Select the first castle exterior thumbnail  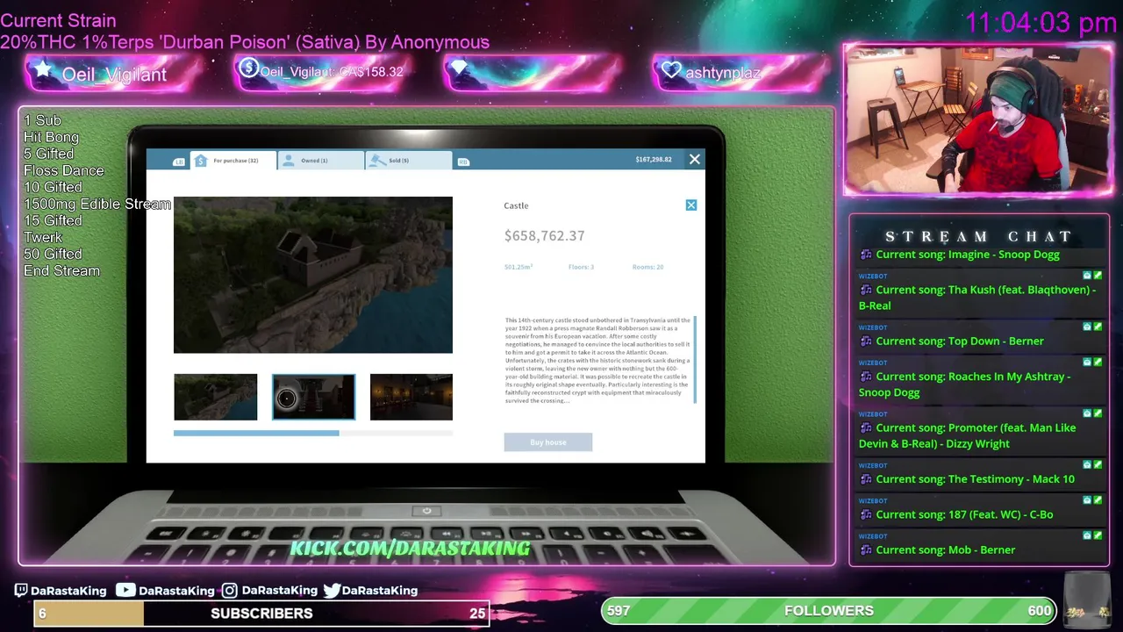tap(216, 397)
